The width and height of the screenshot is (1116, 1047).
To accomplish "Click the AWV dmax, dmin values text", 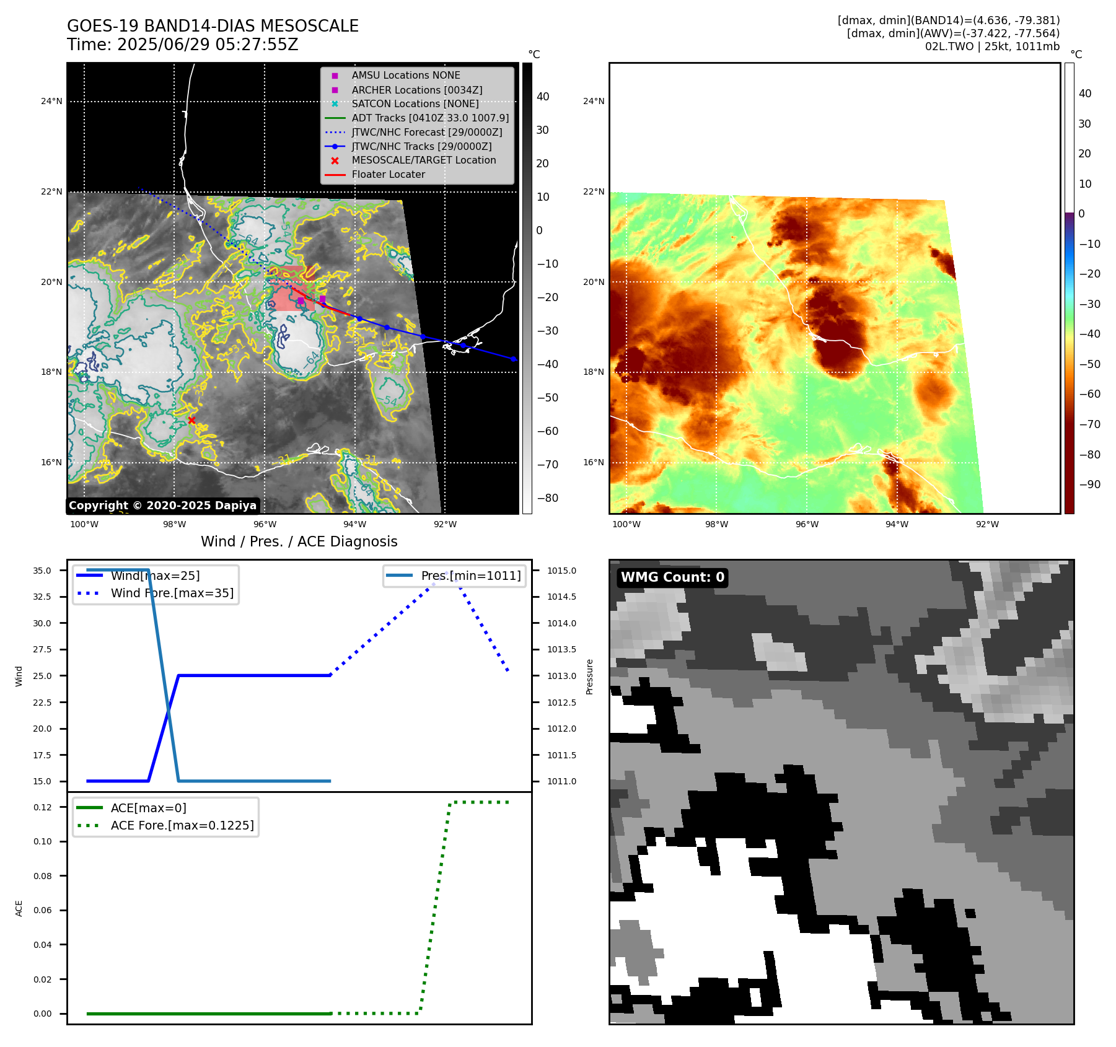I will (x=953, y=33).
